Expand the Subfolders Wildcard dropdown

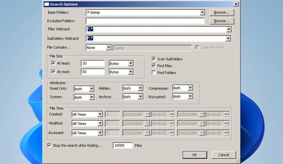pyautogui.click(x=228, y=39)
